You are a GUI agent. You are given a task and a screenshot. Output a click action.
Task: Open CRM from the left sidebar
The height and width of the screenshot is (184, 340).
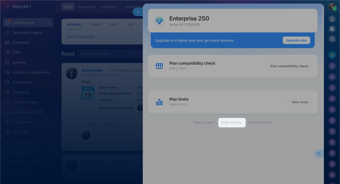point(16,52)
